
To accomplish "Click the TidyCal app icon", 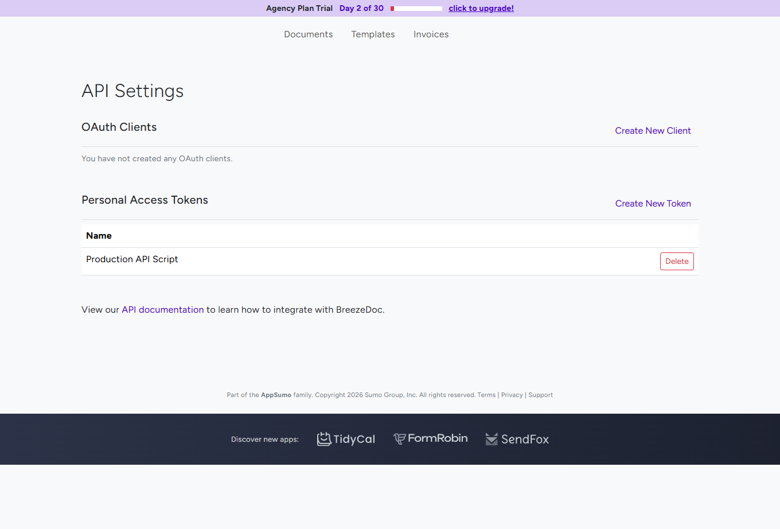I will coord(324,438).
